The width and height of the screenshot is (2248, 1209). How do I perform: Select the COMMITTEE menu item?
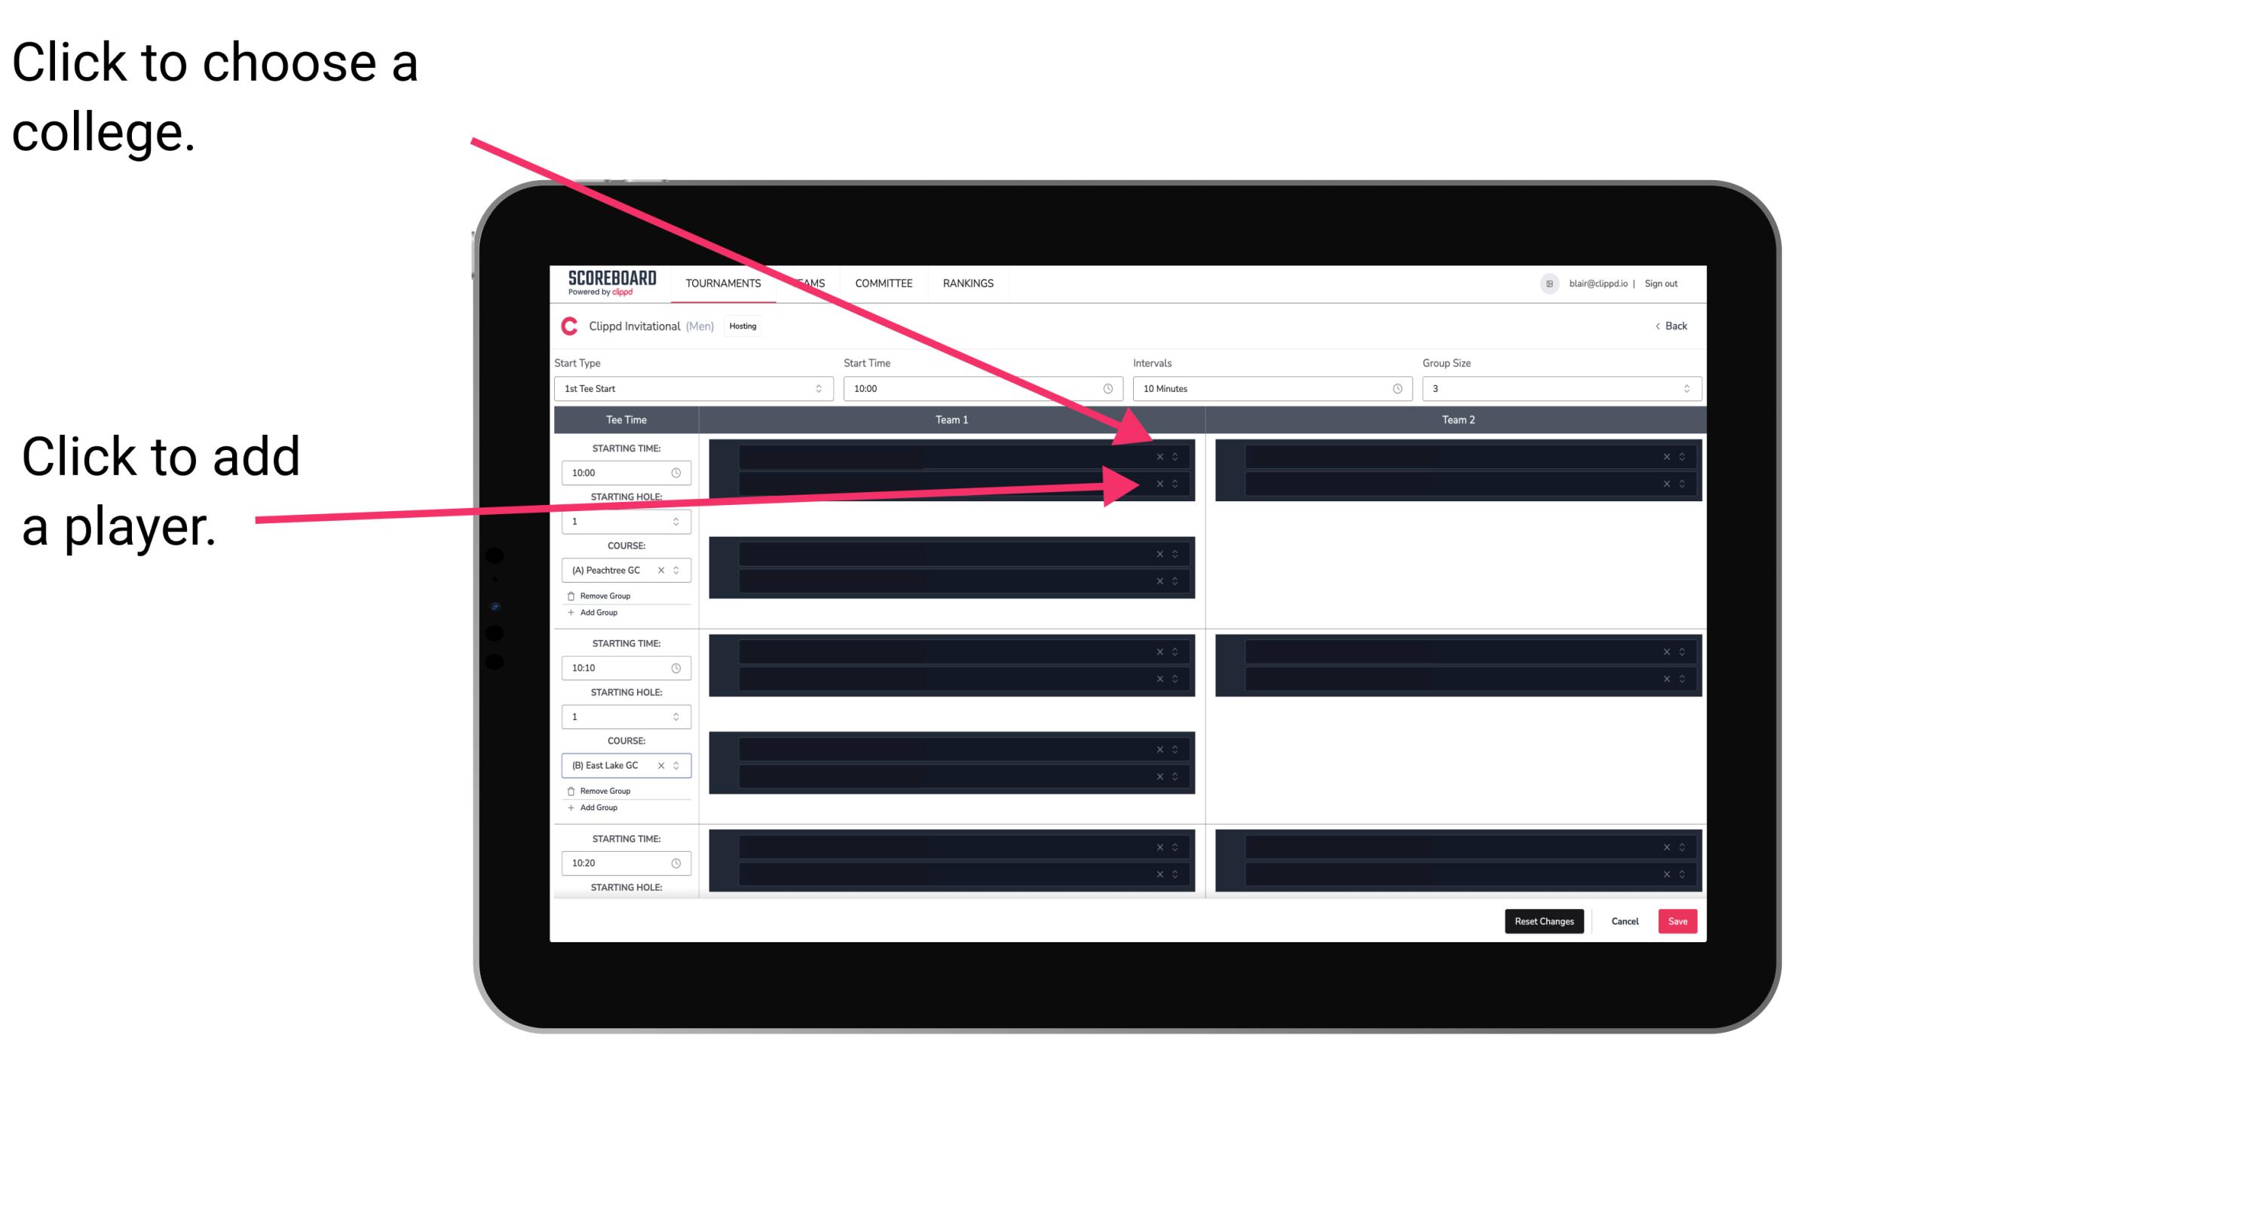click(x=884, y=283)
